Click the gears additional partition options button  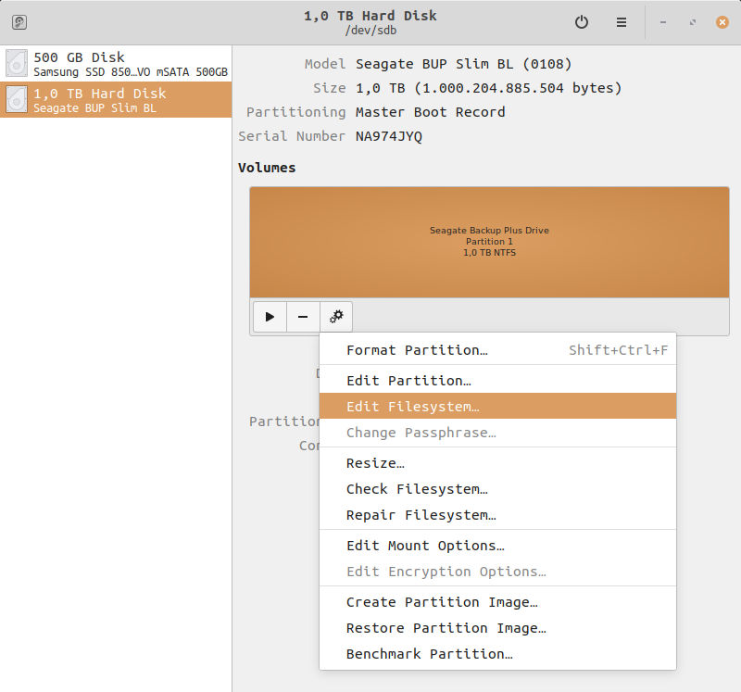(336, 317)
